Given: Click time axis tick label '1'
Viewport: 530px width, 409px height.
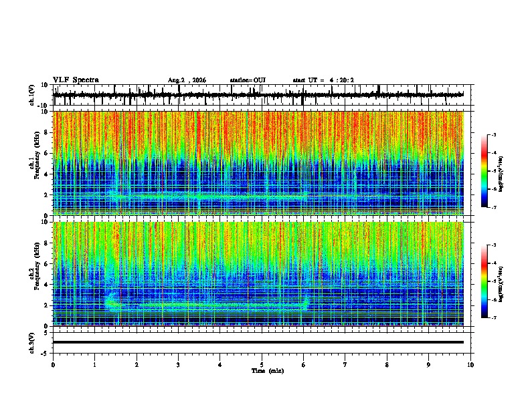Looking at the screenshot, I should (94, 365).
